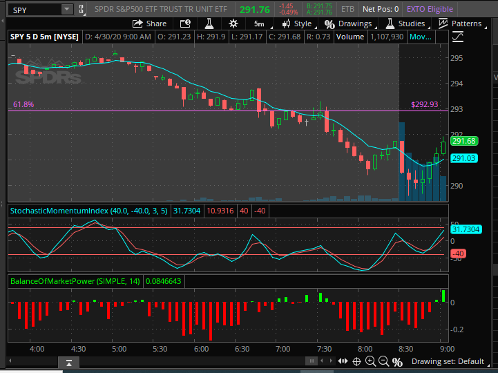
Task: Click the 4:00 time axis label
Action: click(x=37, y=349)
